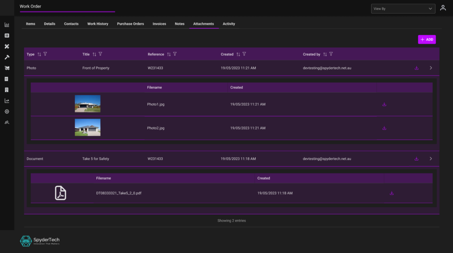This screenshot has height=253, width=453.
Task: Toggle sort order on the Created column
Action: point(238,54)
